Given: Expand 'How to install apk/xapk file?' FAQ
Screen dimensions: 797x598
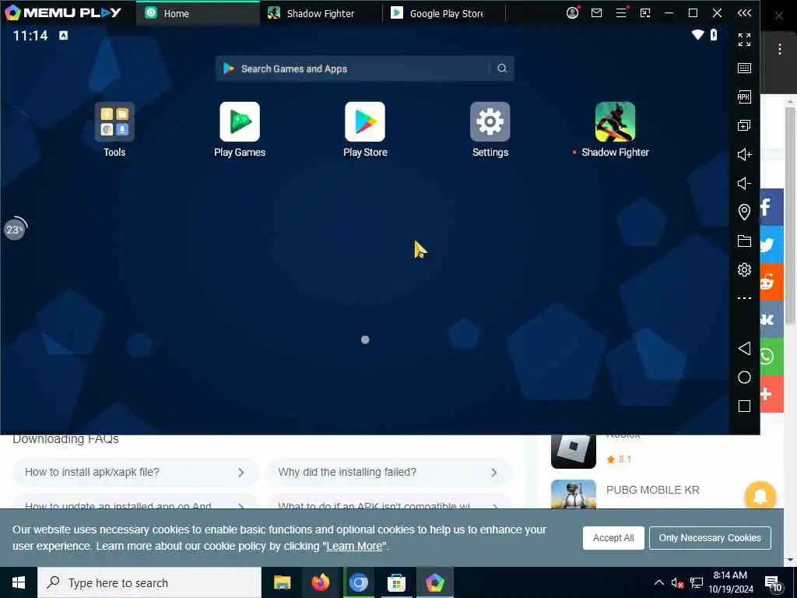Looking at the screenshot, I should coord(135,472).
